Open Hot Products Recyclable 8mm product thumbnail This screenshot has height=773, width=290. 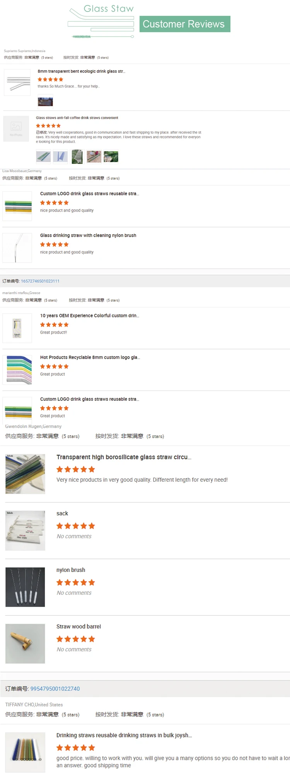pos(17,370)
